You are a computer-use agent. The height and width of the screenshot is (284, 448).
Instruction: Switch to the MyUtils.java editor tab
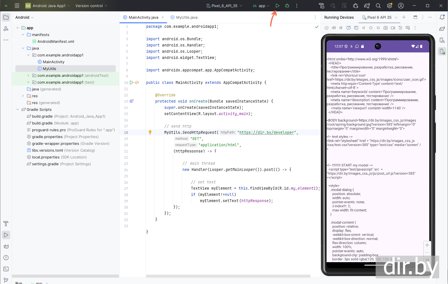[186, 17]
